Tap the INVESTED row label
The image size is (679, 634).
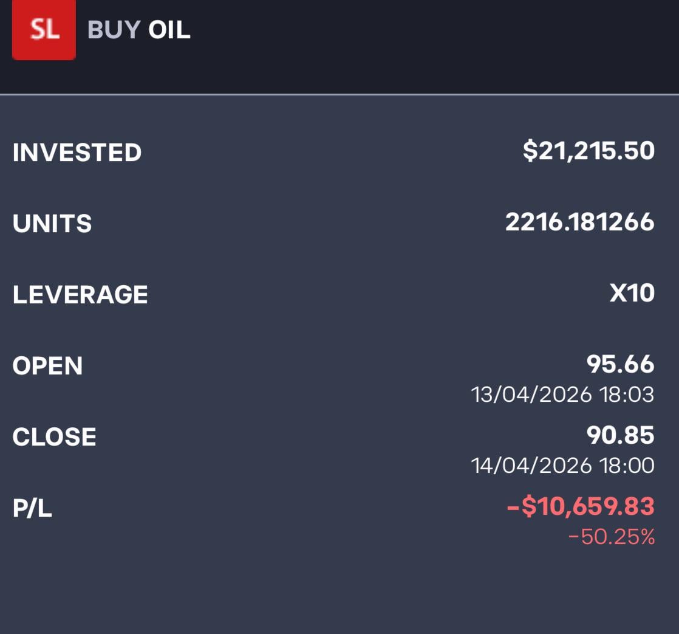[x=77, y=153]
